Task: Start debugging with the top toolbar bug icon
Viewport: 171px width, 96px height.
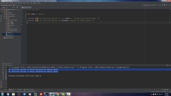Action: [x=155, y=5]
